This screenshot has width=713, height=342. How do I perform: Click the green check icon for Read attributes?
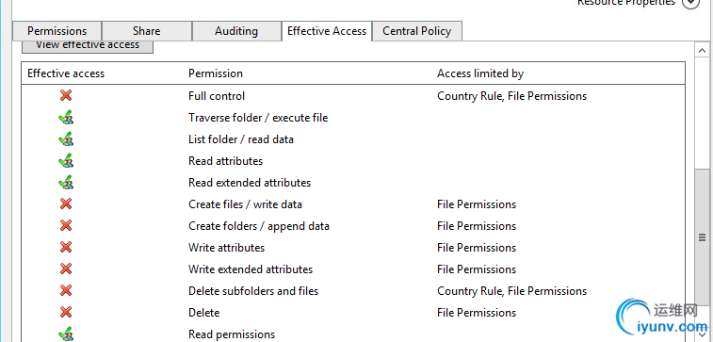coord(66,161)
